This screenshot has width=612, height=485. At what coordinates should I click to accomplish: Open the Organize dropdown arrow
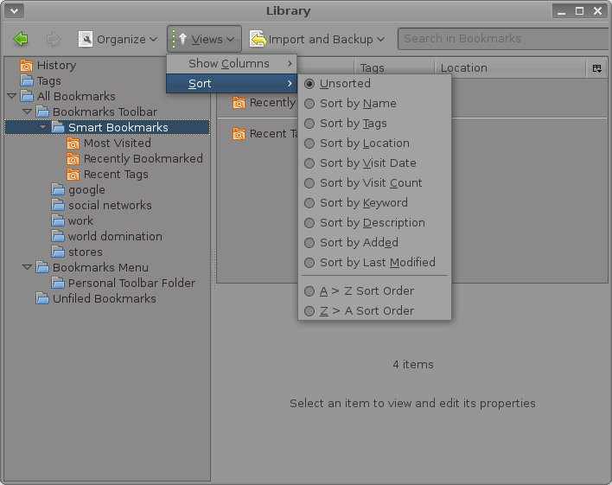click(153, 40)
